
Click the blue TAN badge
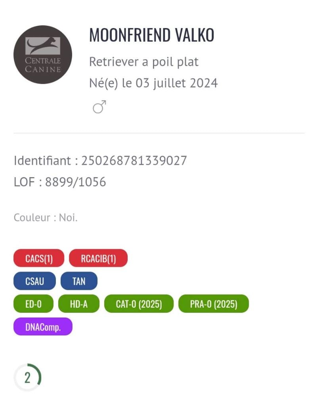point(79,282)
